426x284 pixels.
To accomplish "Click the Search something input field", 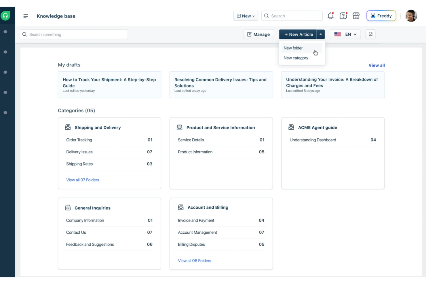I will tap(74, 34).
